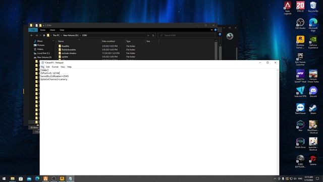The height and width of the screenshot is (182, 323).
Task: Select New Volume (D:) in address breadcrumb
Action: [x=71, y=35]
